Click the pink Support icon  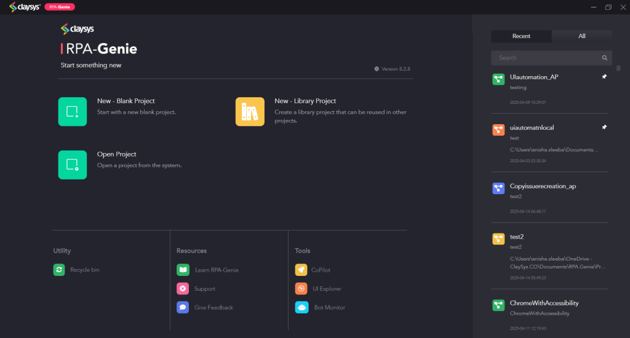pos(183,289)
